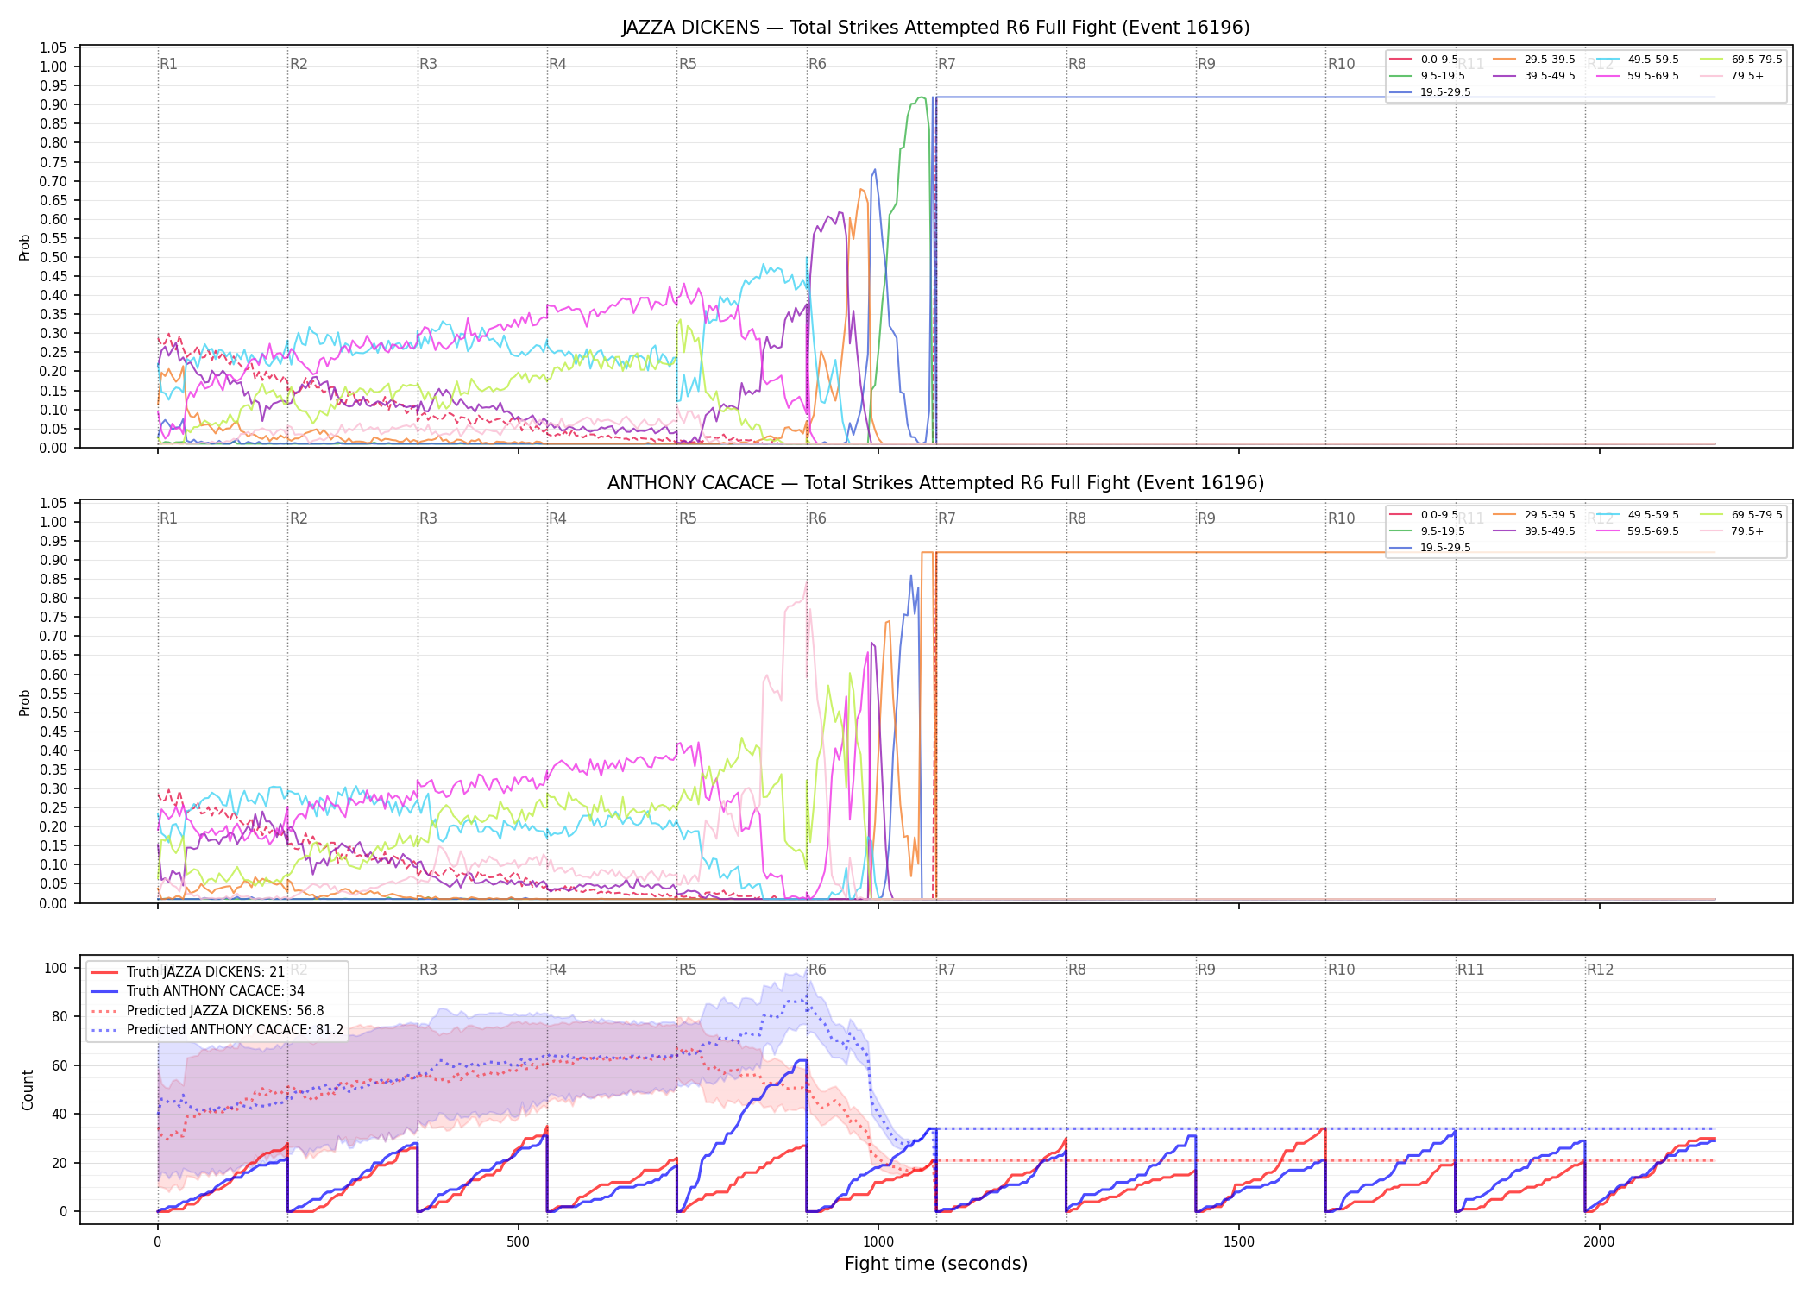The image size is (1812, 1294).
Task: Click the 'Fight time (seconds)' axis label
Action: (936, 1264)
